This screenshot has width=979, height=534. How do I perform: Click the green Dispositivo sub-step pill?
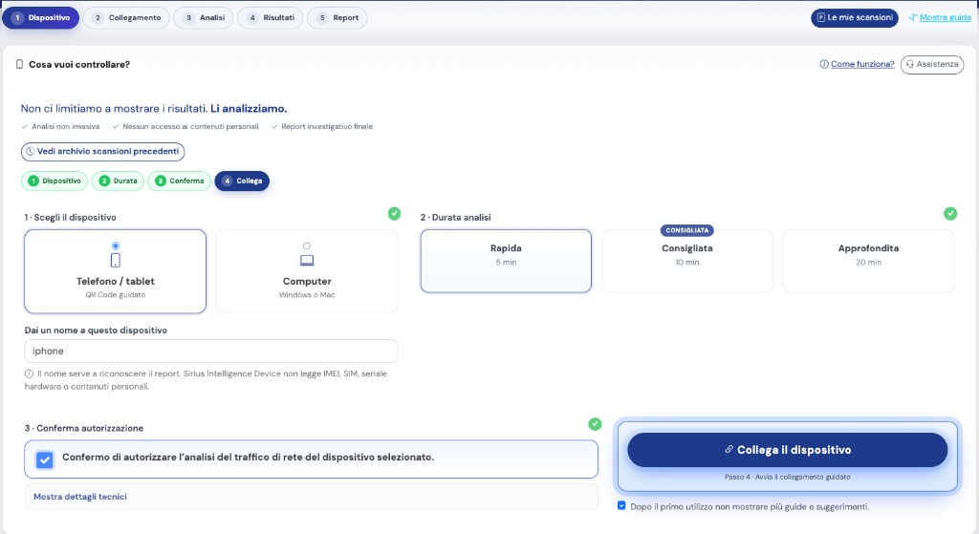pyautogui.click(x=54, y=181)
